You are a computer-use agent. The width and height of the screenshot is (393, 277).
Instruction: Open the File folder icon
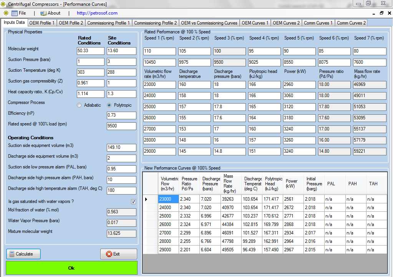click(15, 13)
